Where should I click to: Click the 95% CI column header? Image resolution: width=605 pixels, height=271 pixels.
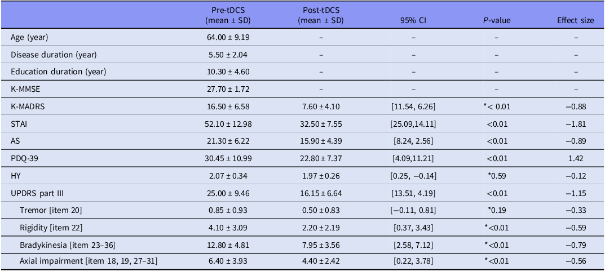pyautogui.click(x=413, y=21)
